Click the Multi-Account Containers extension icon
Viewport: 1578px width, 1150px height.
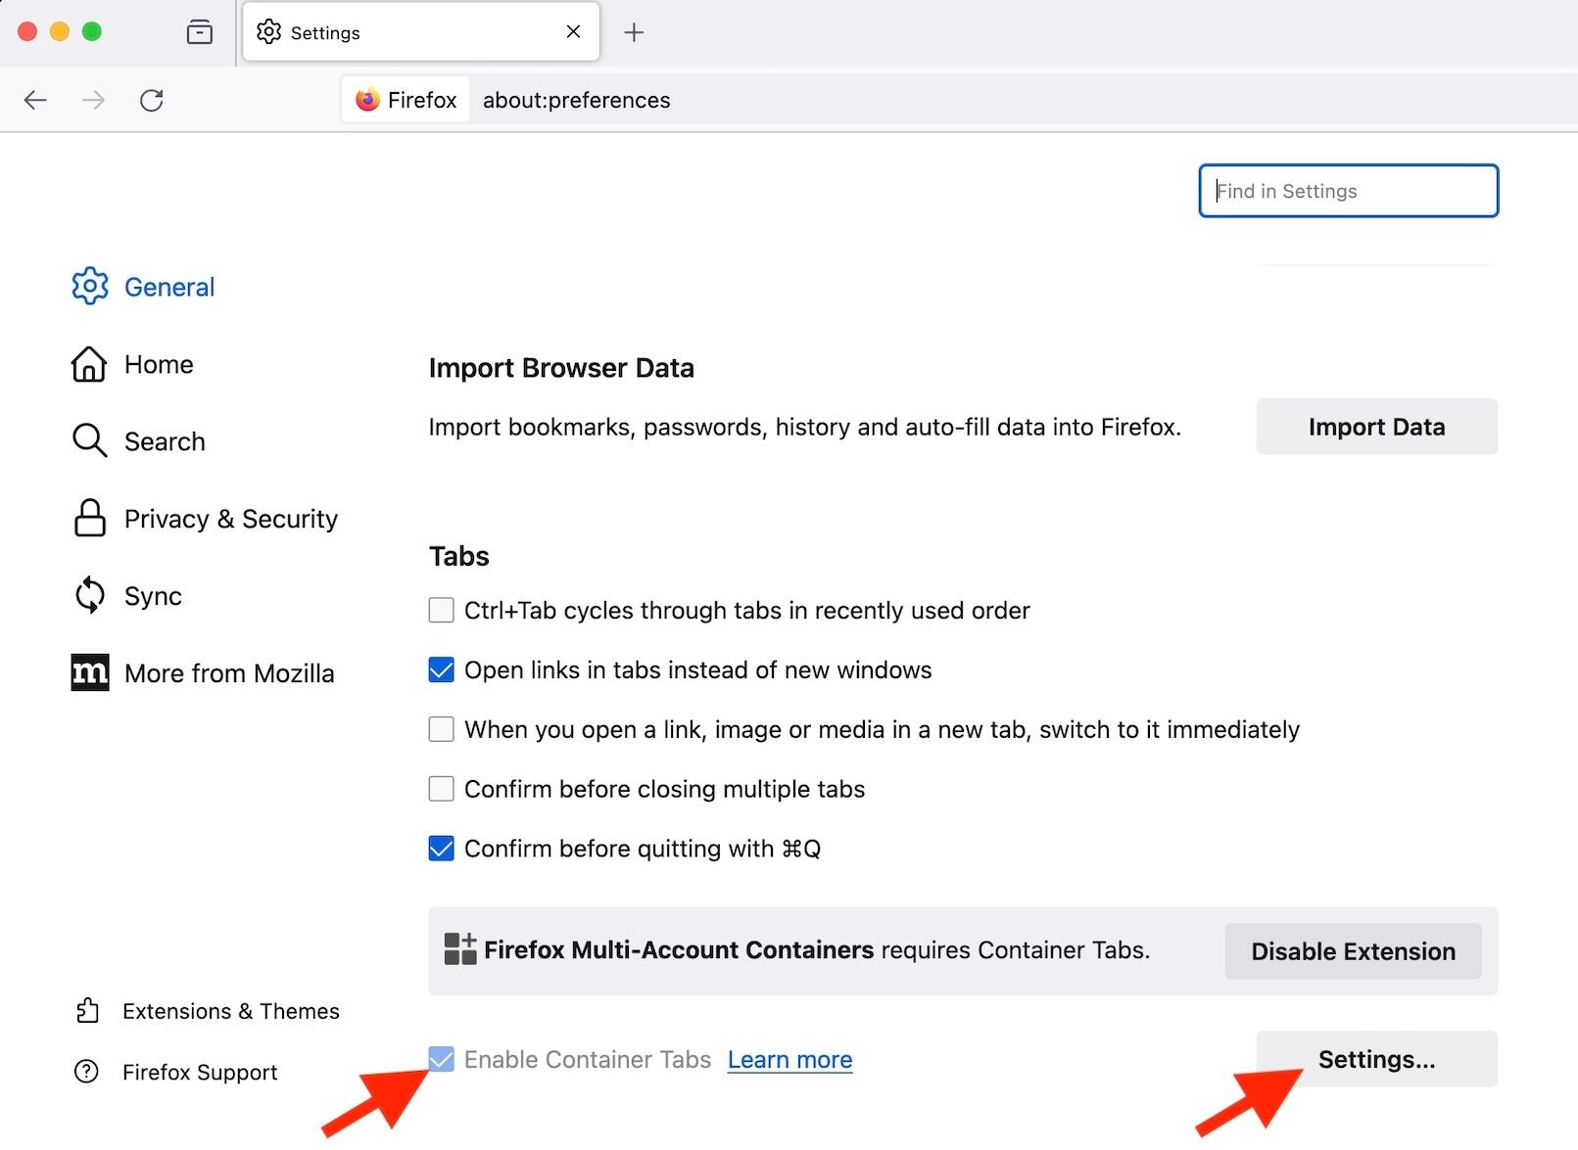point(458,948)
